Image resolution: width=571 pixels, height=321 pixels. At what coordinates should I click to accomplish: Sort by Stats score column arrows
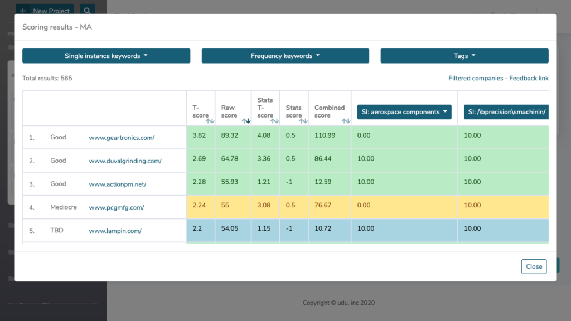click(x=303, y=121)
